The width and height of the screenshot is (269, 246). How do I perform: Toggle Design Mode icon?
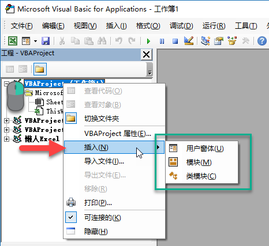[189, 41]
